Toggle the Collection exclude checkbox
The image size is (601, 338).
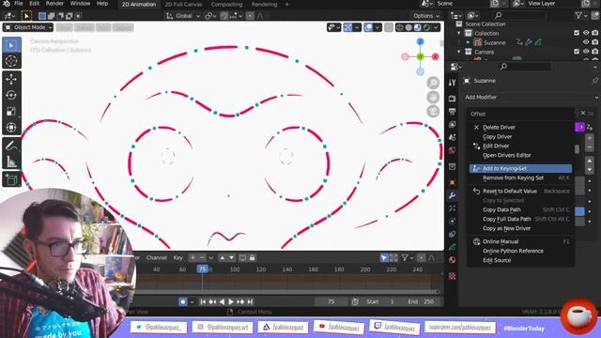click(577, 33)
